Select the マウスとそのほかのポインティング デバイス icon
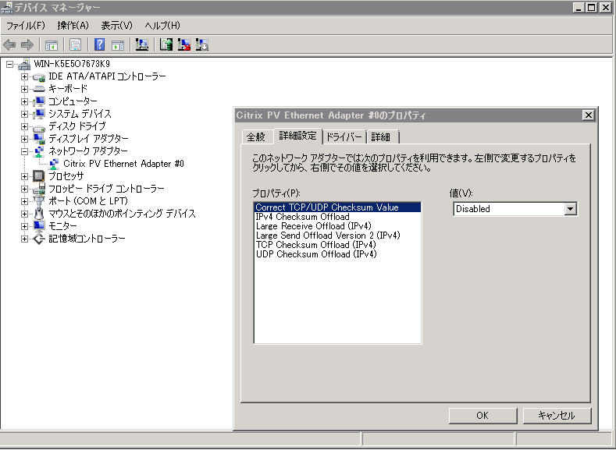616x450 pixels. tap(39, 214)
